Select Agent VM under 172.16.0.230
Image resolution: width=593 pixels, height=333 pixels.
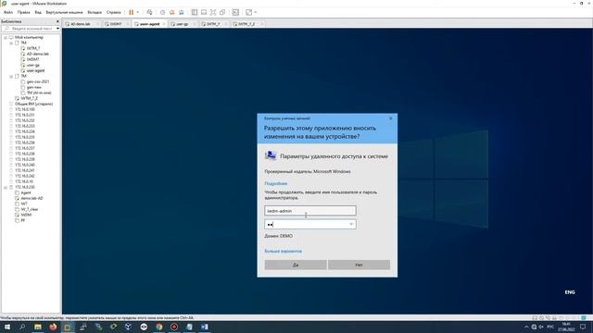[x=26, y=192]
